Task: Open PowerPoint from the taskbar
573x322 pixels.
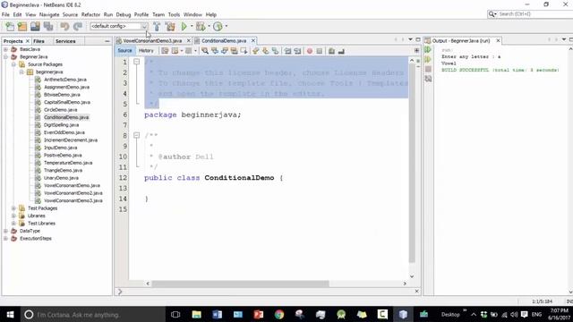Action: click(259, 314)
